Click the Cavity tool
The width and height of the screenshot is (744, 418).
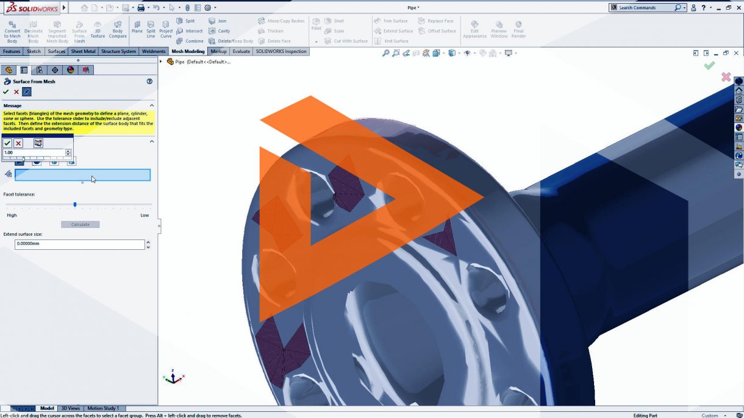220,31
